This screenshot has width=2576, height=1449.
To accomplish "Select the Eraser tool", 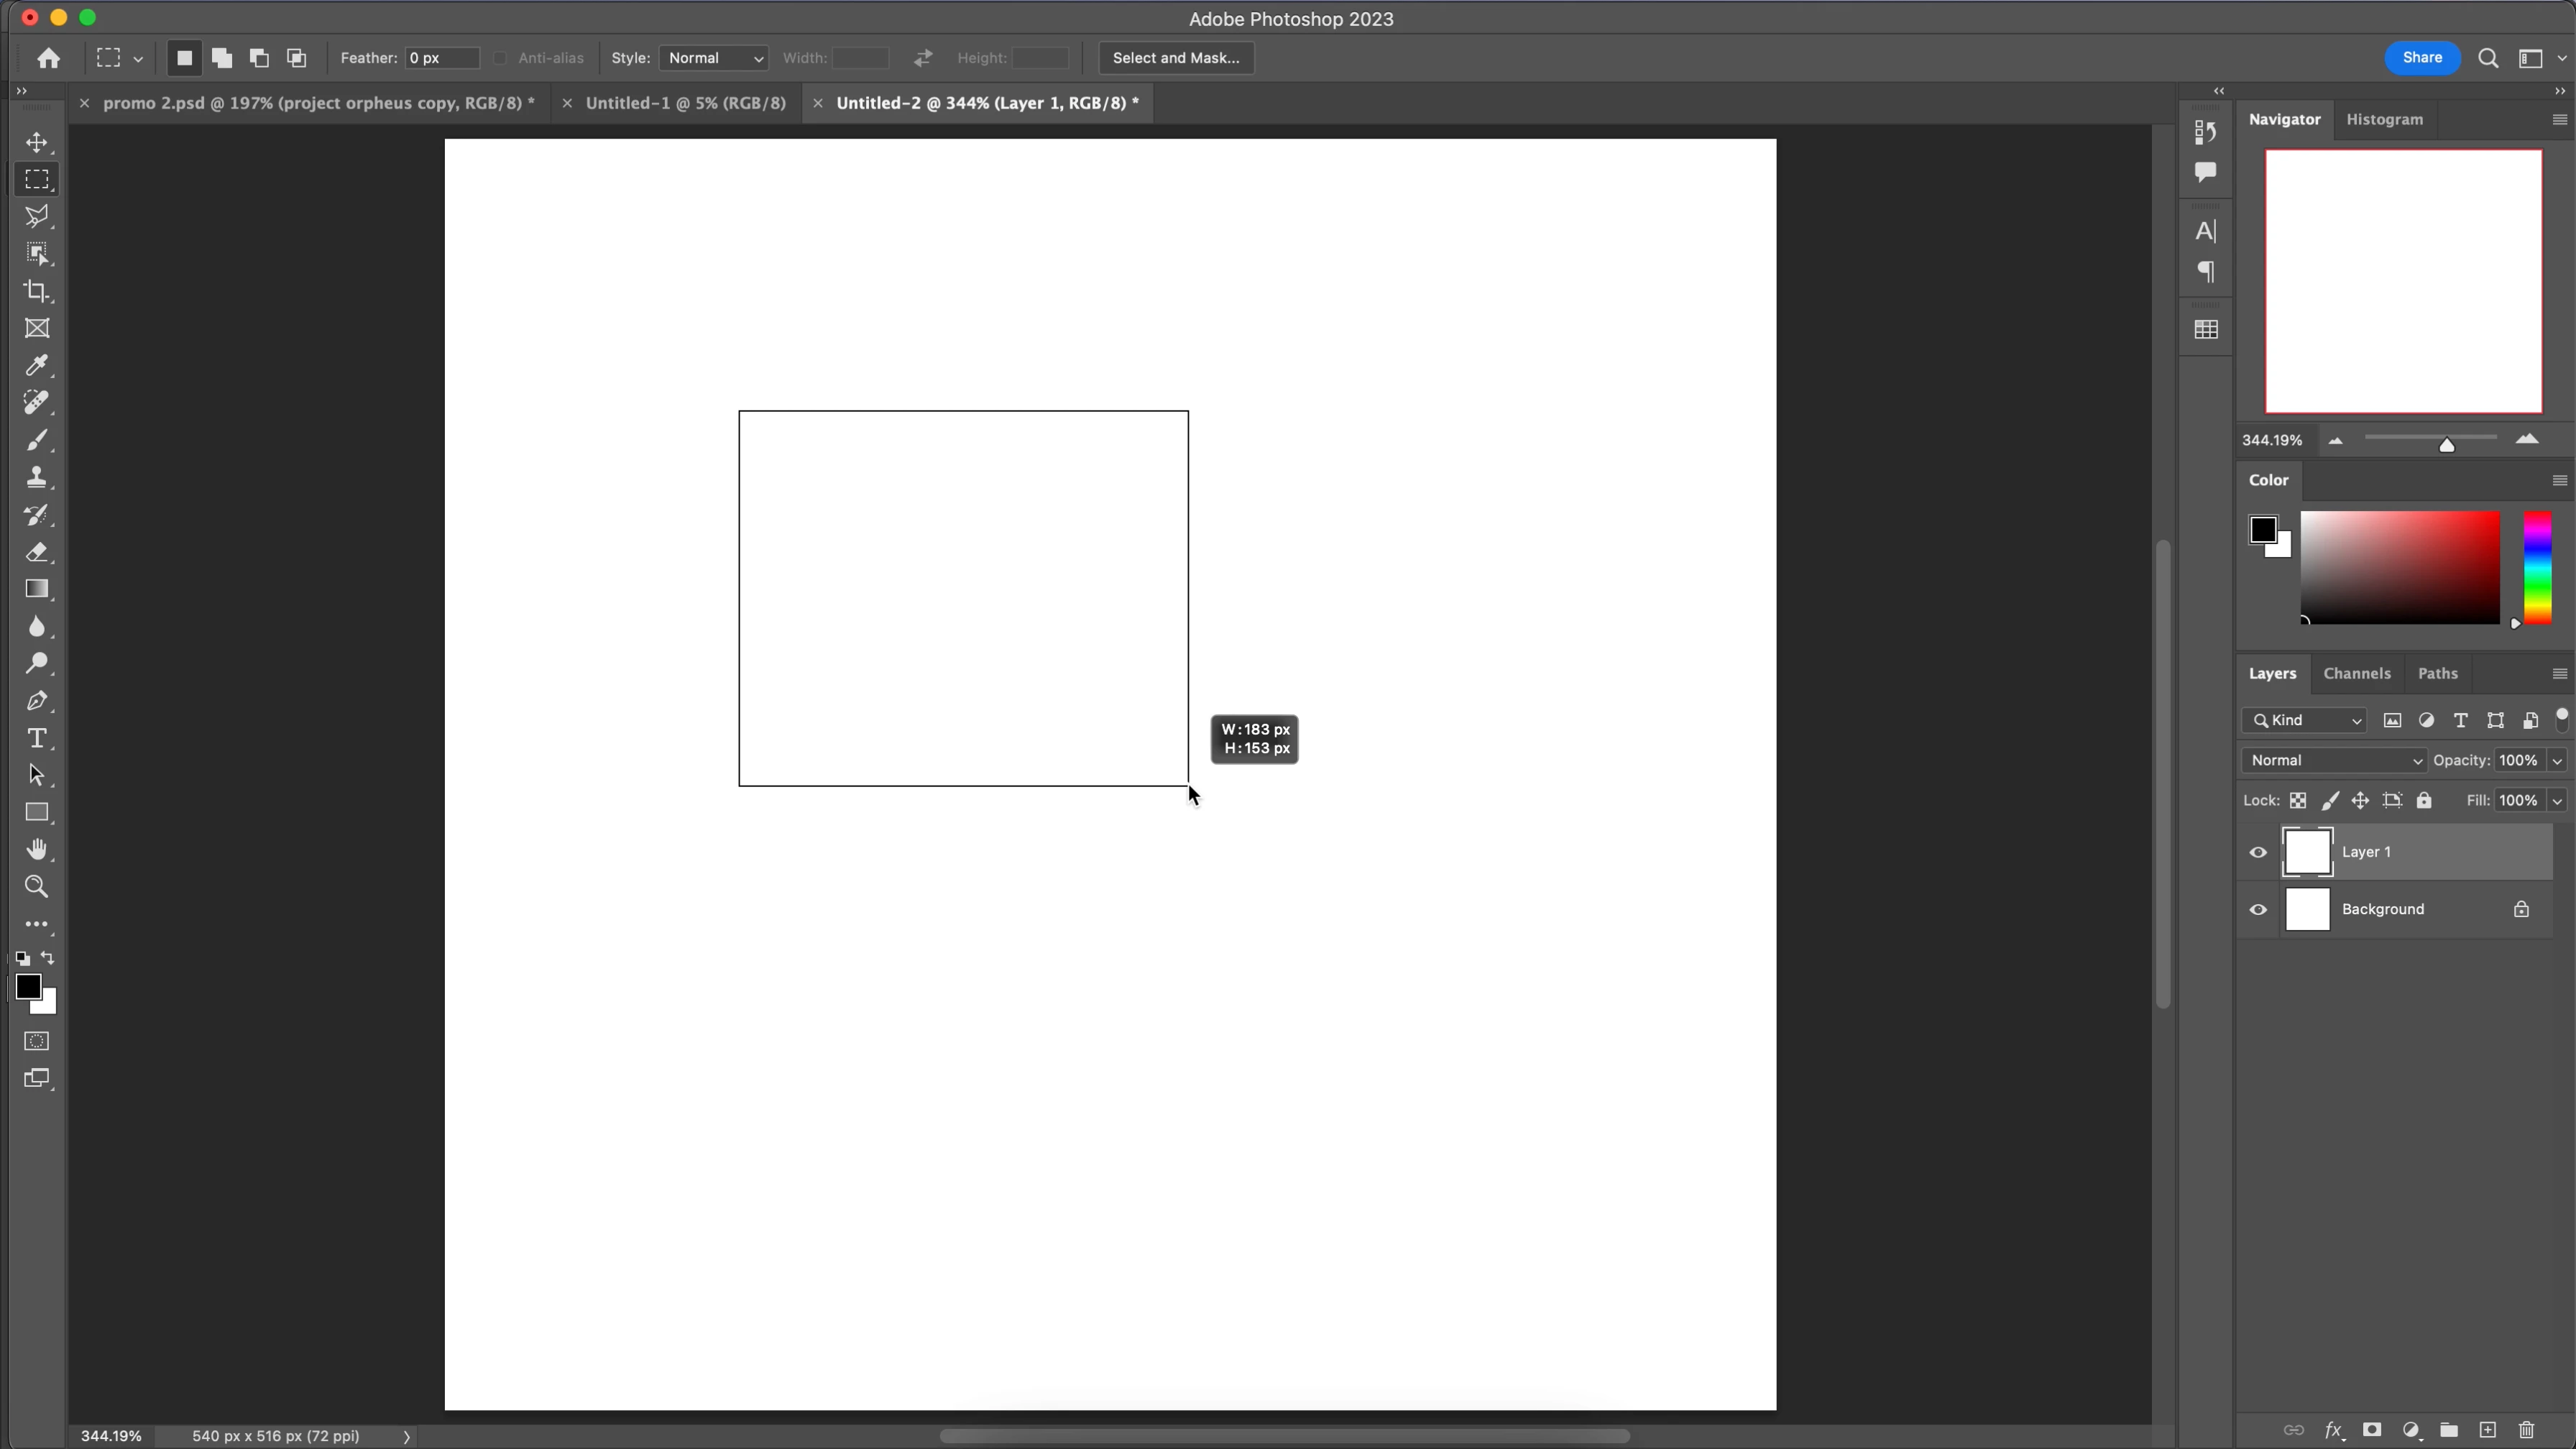I will click(x=37, y=552).
